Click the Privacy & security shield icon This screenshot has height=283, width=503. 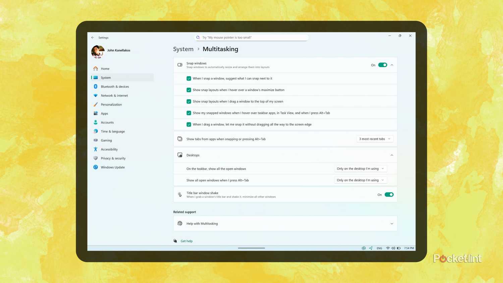96,158
